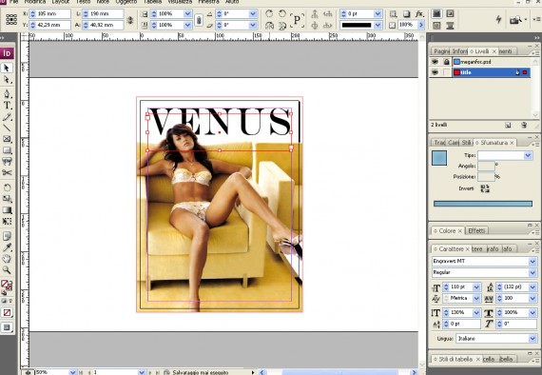This screenshot has height=375, width=542.
Task: Toggle lock on meganfox.psd layer
Action: [447, 62]
